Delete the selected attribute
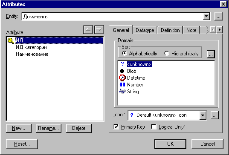Screen dimensions: 229x155 [x=79, y=128]
